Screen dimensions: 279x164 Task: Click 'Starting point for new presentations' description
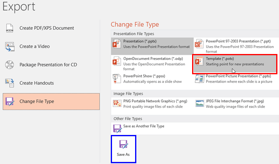235,64
